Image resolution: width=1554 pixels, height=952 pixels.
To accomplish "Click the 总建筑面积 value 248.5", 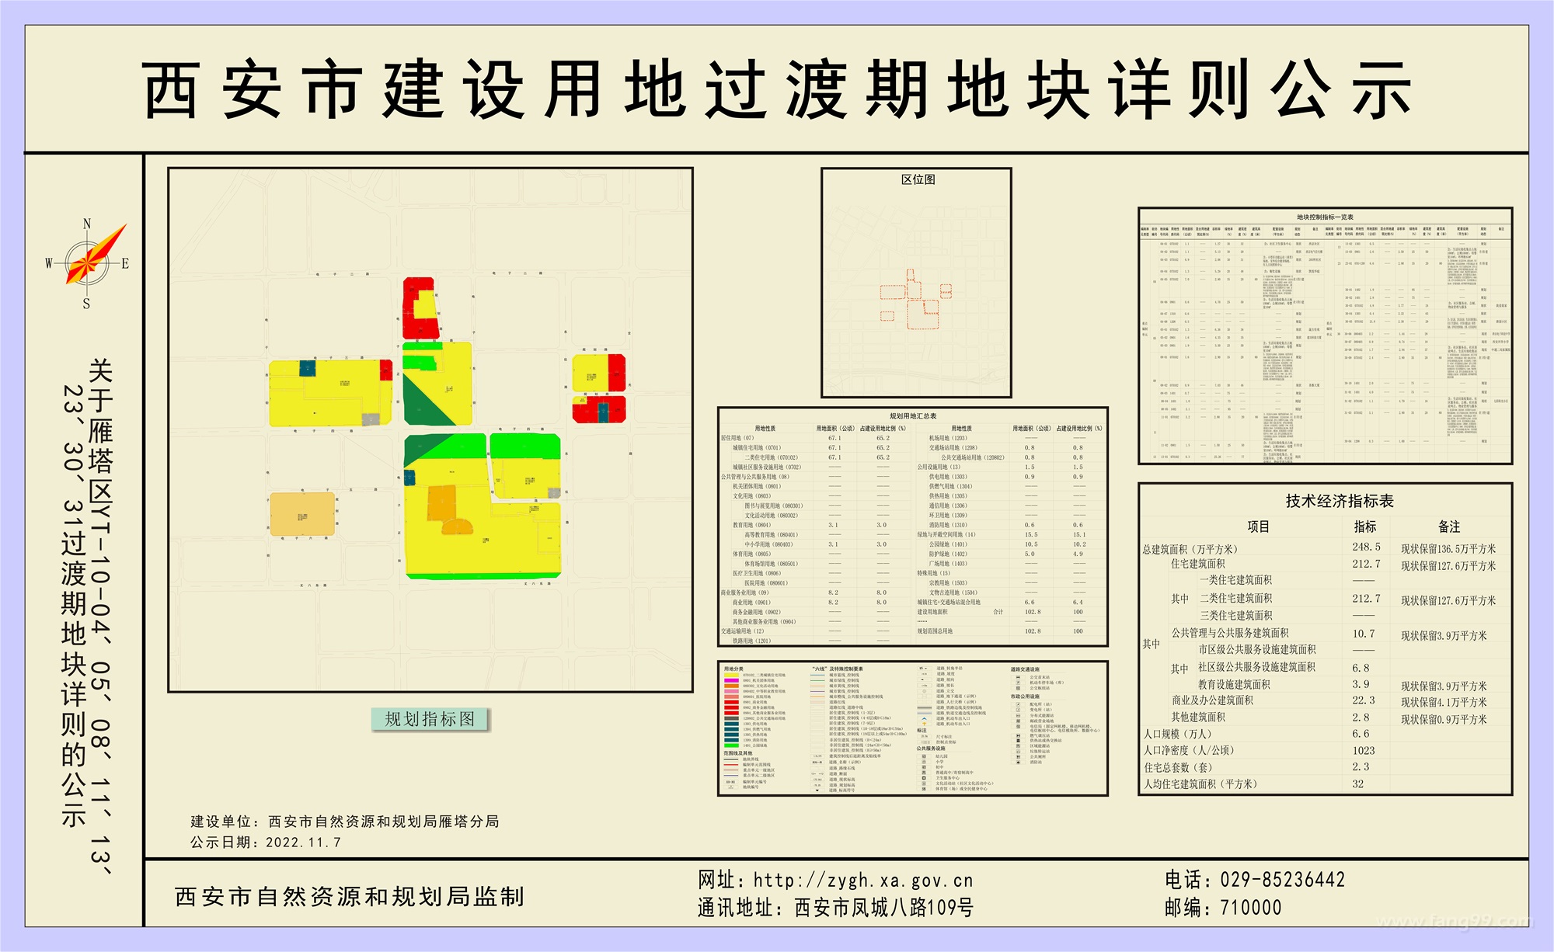I will (1366, 547).
